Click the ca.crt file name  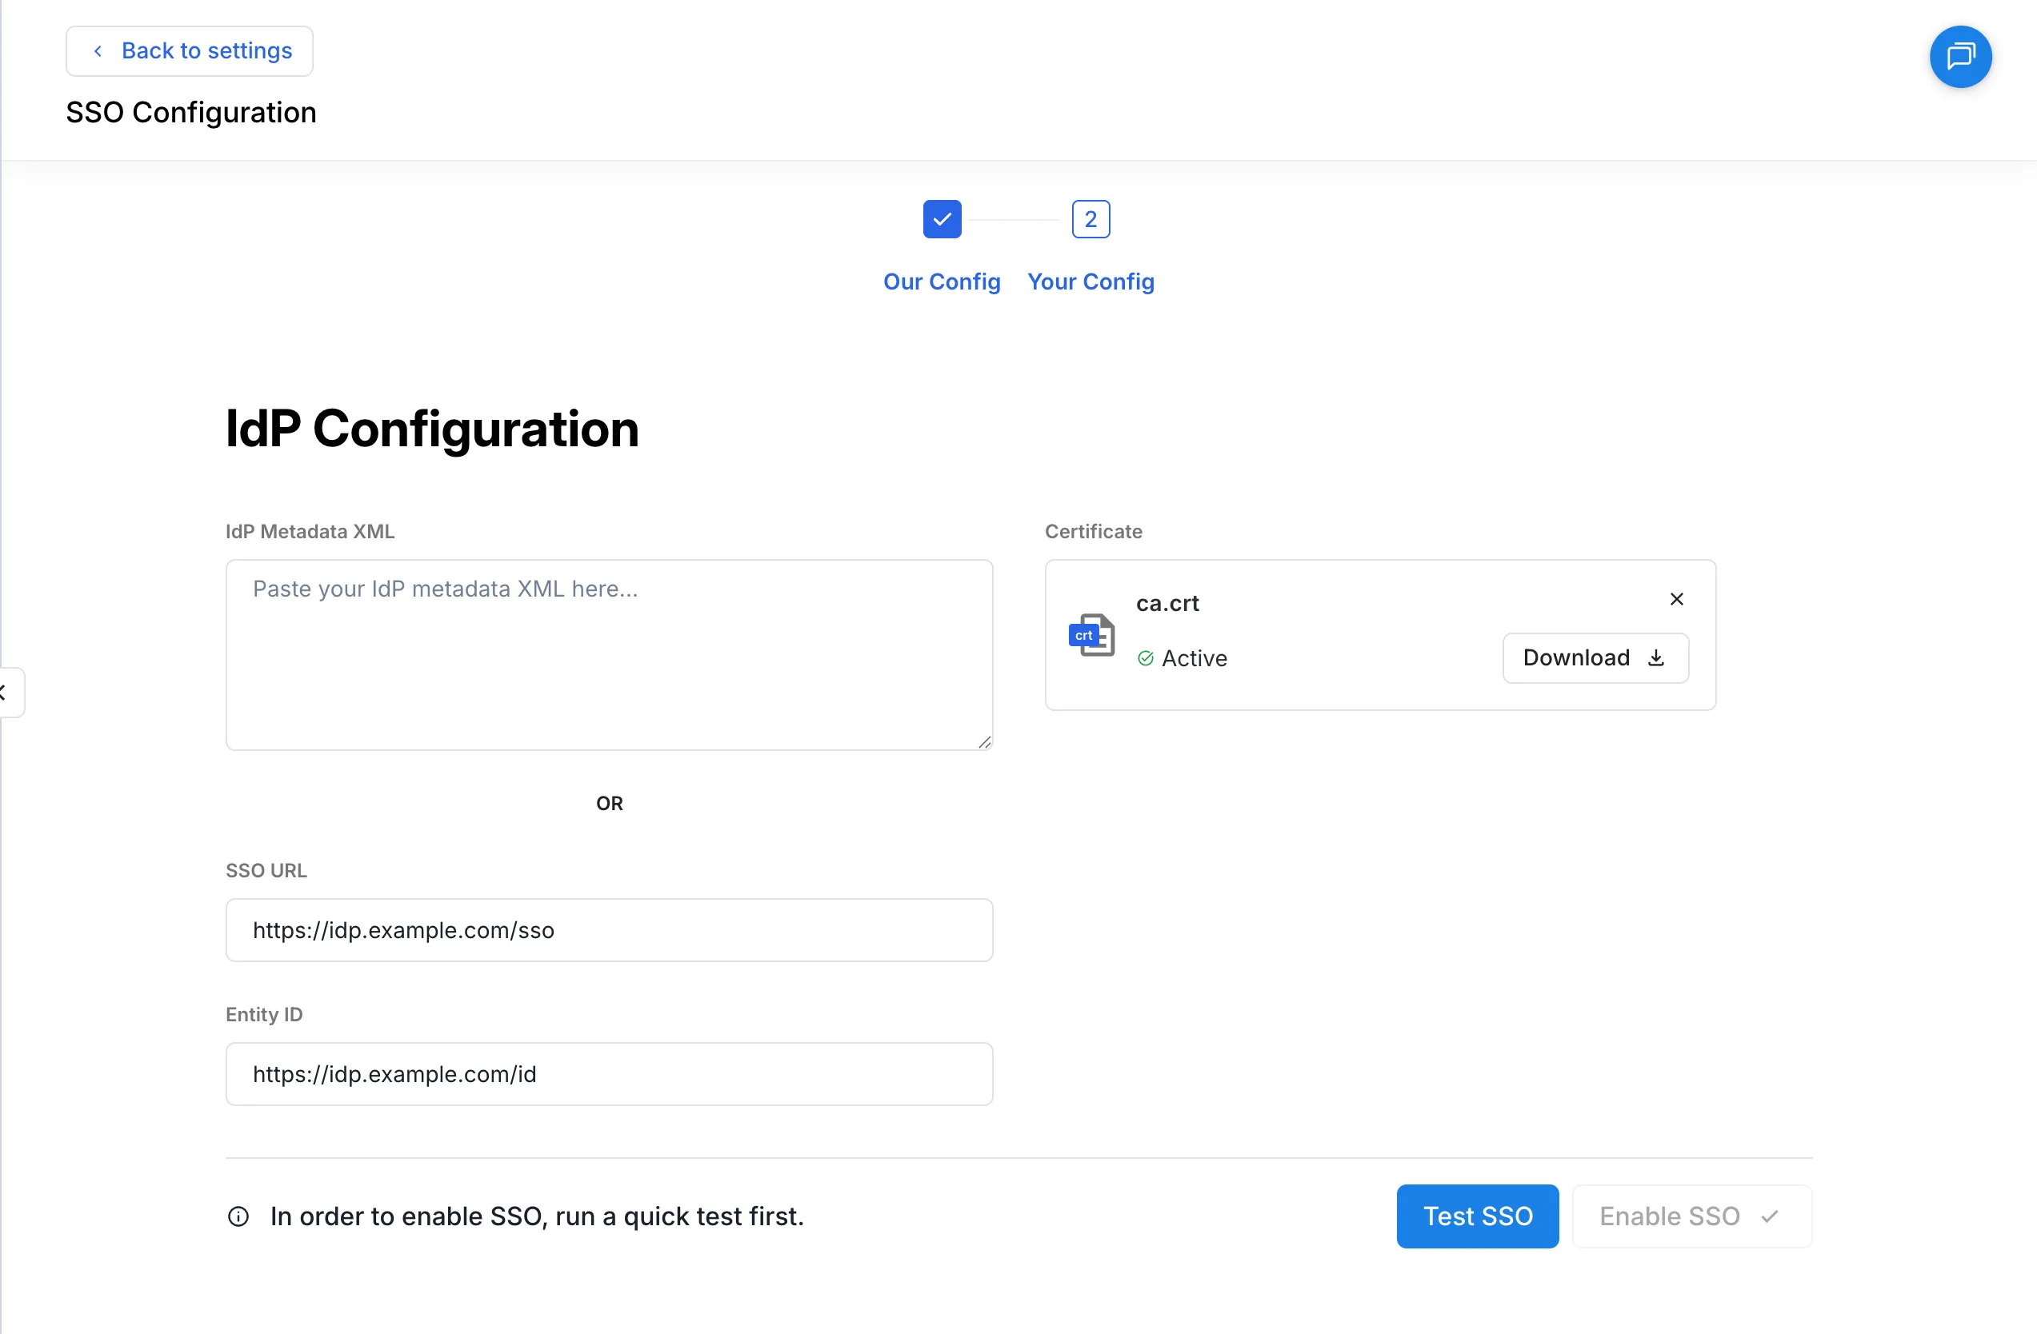click(x=1167, y=603)
